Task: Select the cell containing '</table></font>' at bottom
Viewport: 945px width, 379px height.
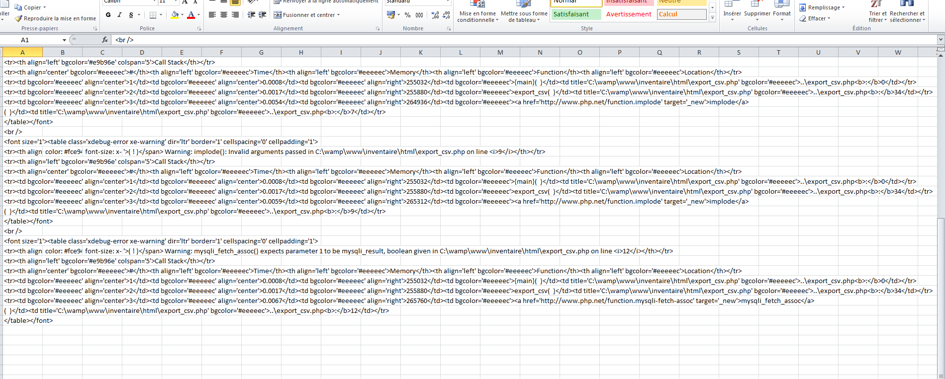Action: click(22, 320)
